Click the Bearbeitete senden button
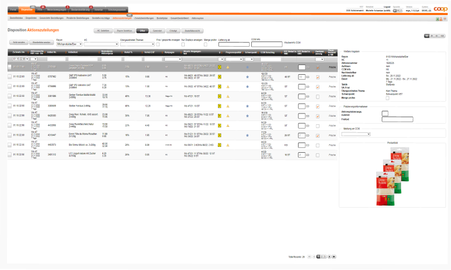The image size is (451, 270). tap(41, 42)
